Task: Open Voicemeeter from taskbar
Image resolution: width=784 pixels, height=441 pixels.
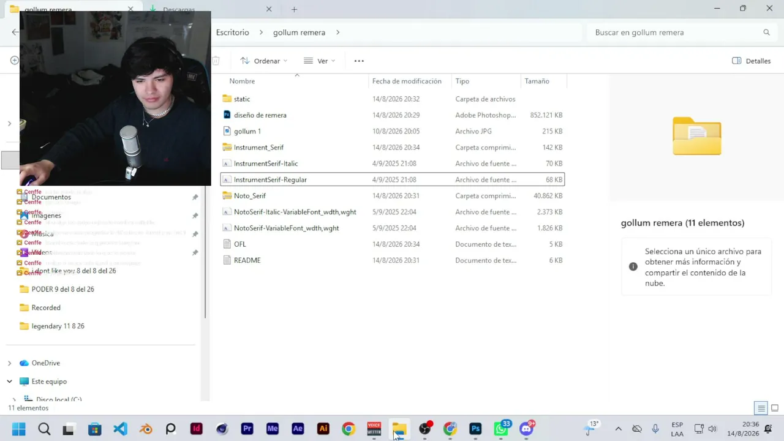Action: (x=374, y=429)
